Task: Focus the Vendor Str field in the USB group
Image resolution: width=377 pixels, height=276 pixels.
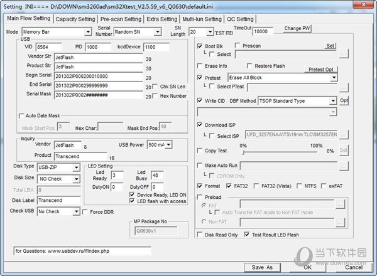Action: (x=99, y=58)
